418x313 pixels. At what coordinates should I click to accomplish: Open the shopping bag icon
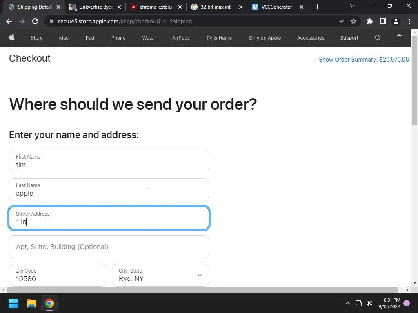(x=399, y=37)
